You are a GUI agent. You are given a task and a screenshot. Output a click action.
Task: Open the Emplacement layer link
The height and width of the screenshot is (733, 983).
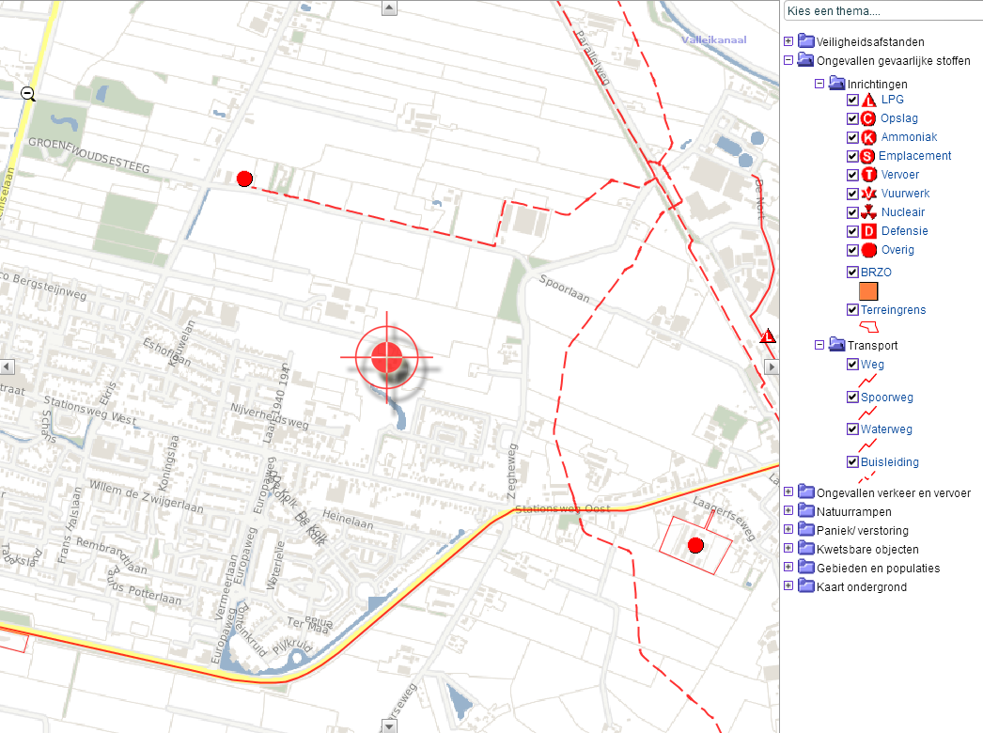(x=914, y=156)
